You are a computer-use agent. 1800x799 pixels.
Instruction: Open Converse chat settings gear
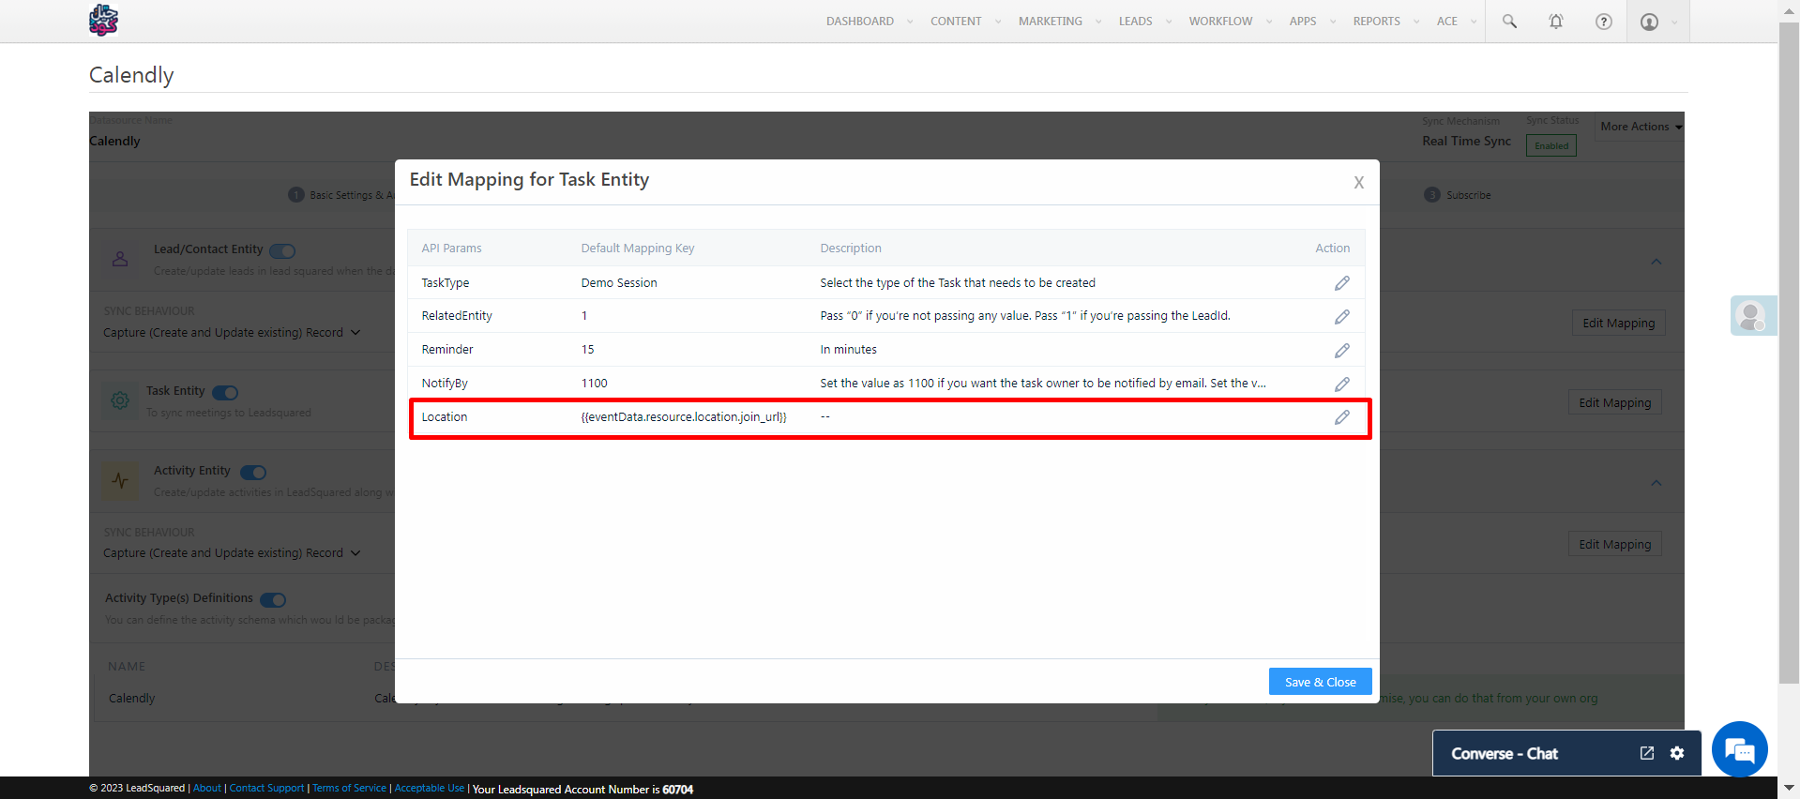[x=1677, y=753]
